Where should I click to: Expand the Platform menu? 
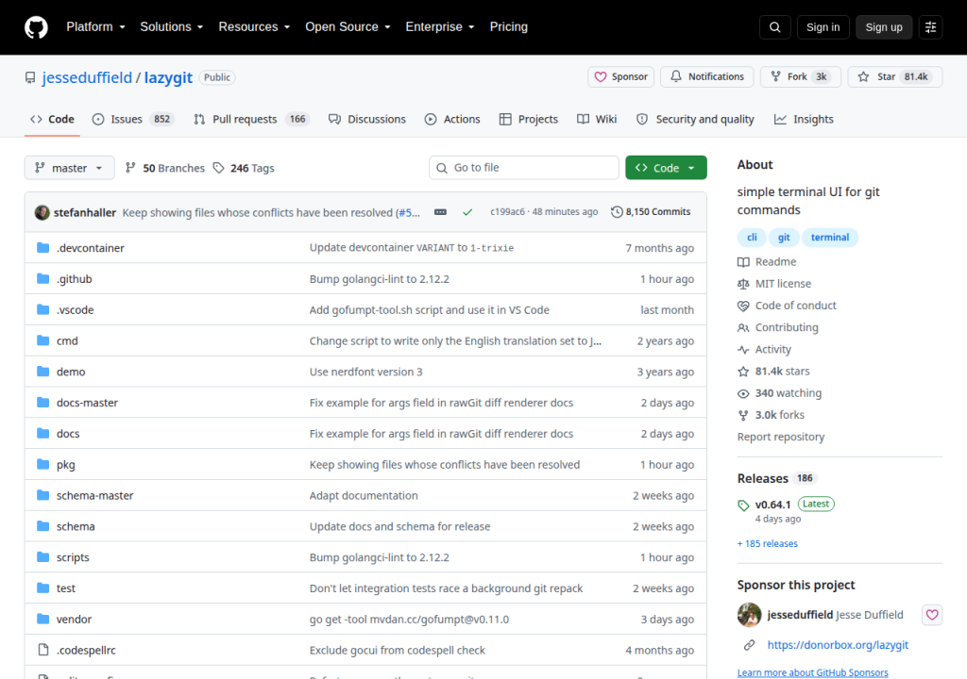95,27
